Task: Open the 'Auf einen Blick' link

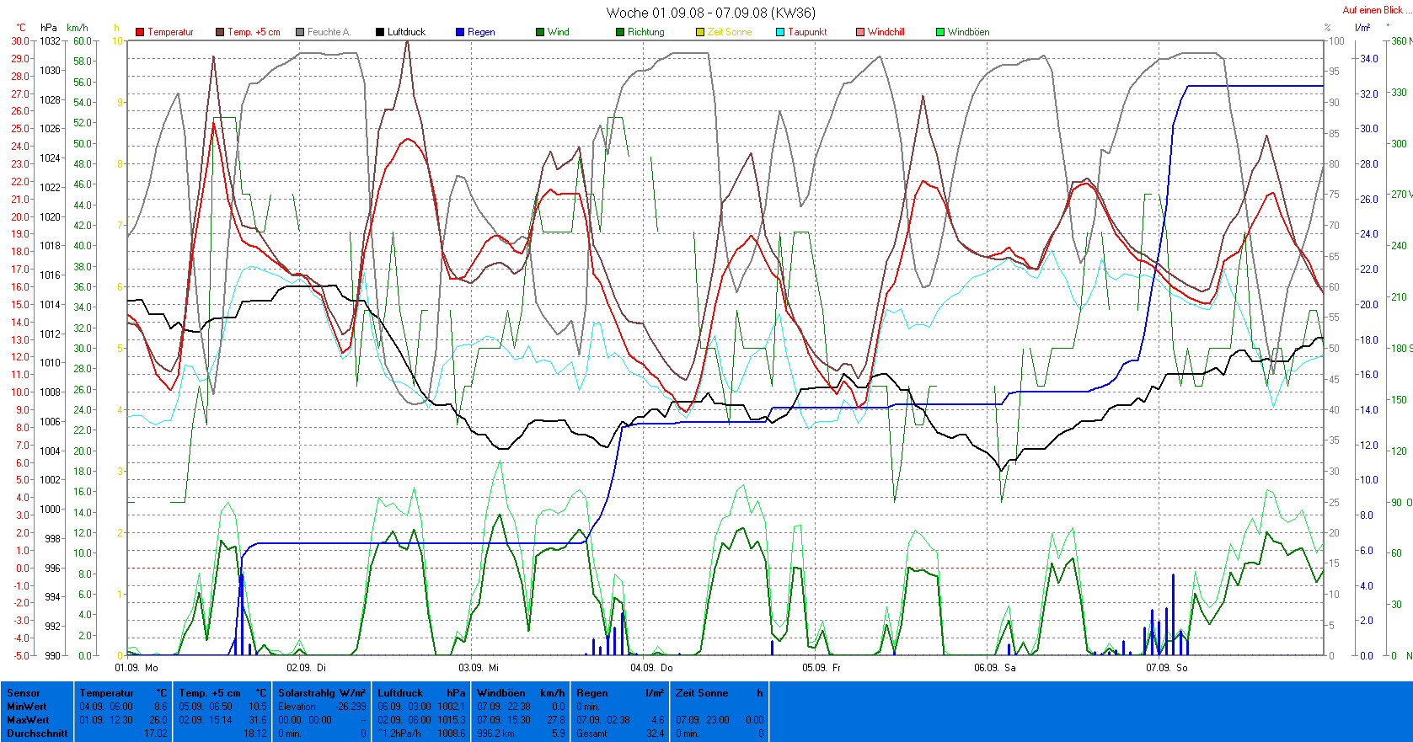Action: [x=1373, y=10]
